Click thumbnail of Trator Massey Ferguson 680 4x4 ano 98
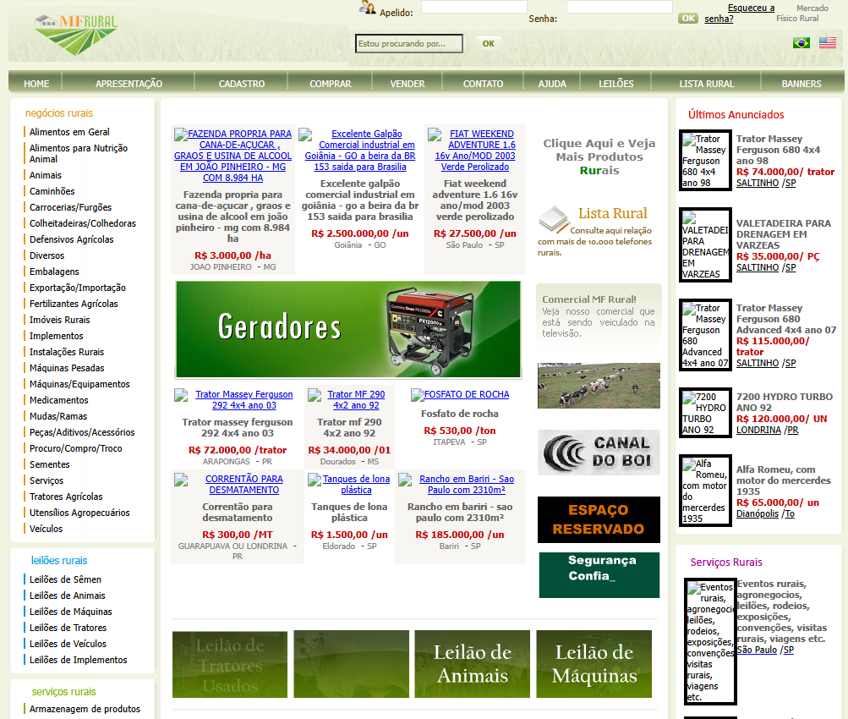The height and width of the screenshot is (719, 848). [705, 161]
